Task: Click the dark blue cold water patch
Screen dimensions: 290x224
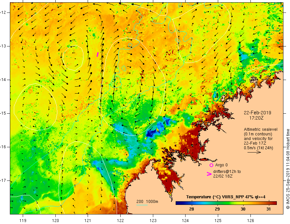Action: (151, 133)
